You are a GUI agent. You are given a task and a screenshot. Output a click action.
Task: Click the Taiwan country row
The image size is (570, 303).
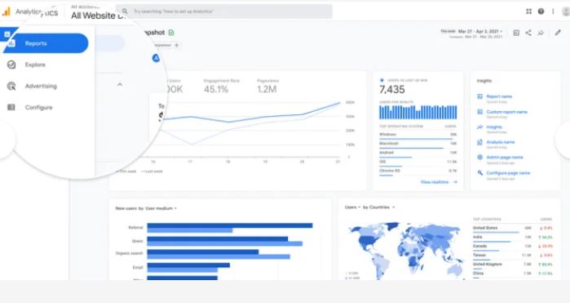[513, 256]
